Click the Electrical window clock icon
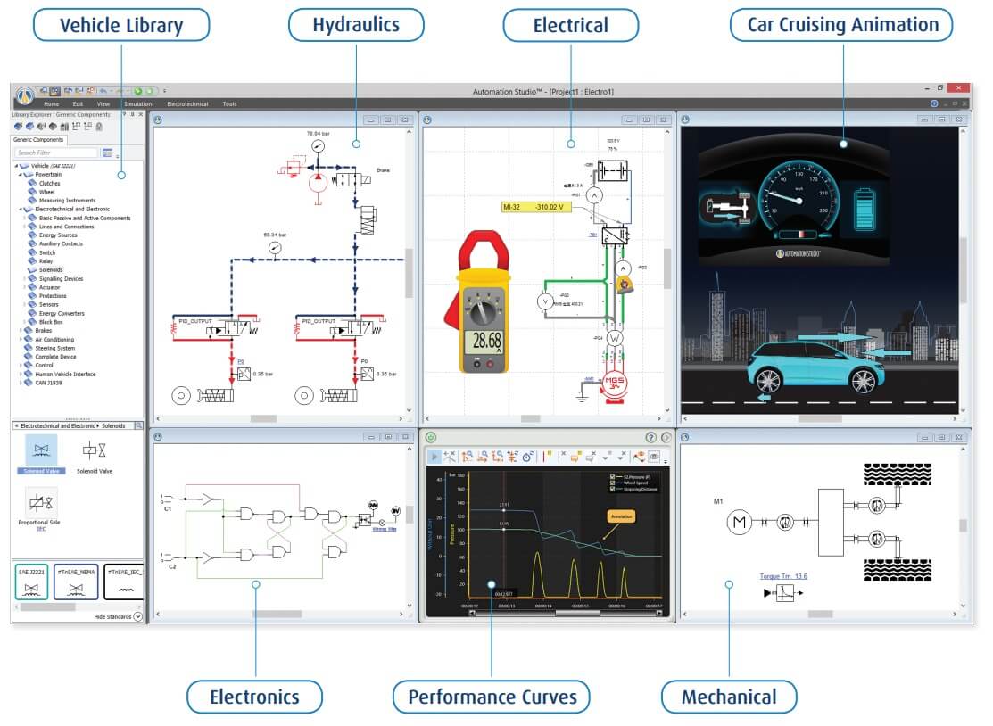Viewport: 993px width, 726px height. coord(427,120)
